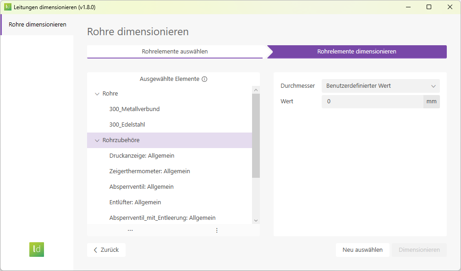461x271 pixels.
Task: Switch to the Rohrelemente auswählen step
Action: tap(175, 52)
